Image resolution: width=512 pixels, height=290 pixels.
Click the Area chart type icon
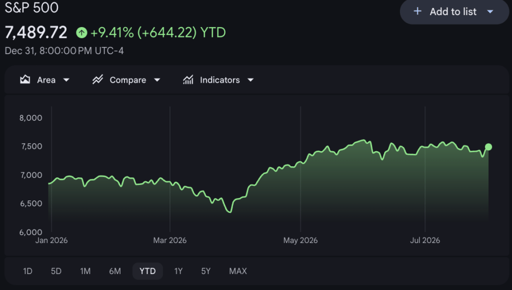click(x=25, y=80)
